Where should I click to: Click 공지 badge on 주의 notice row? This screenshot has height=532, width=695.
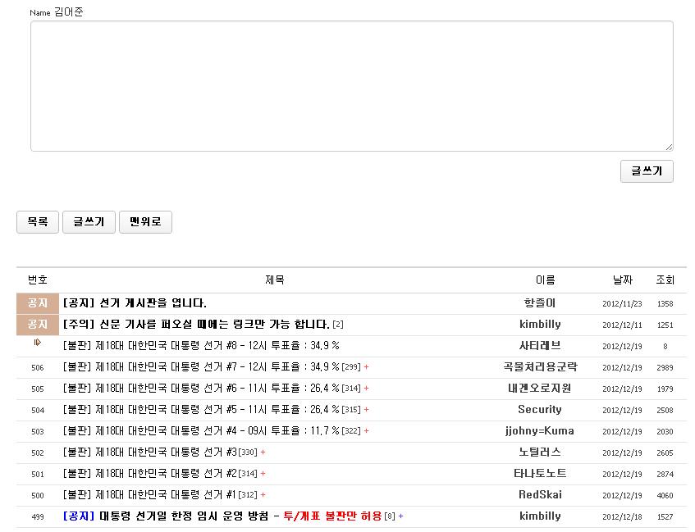point(38,325)
